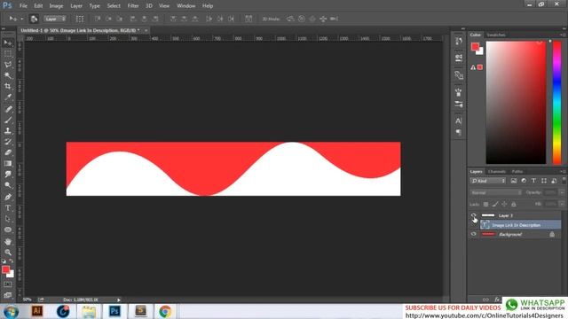Switch to the Channels tab
568x319 pixels.
497,171
